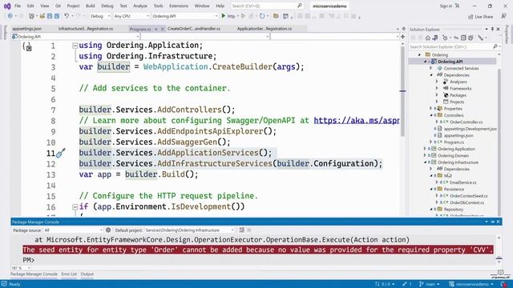Click the Undo icon in toolbar
The height and width of the screenshot is (288, 513).
[x=67, y=16]
